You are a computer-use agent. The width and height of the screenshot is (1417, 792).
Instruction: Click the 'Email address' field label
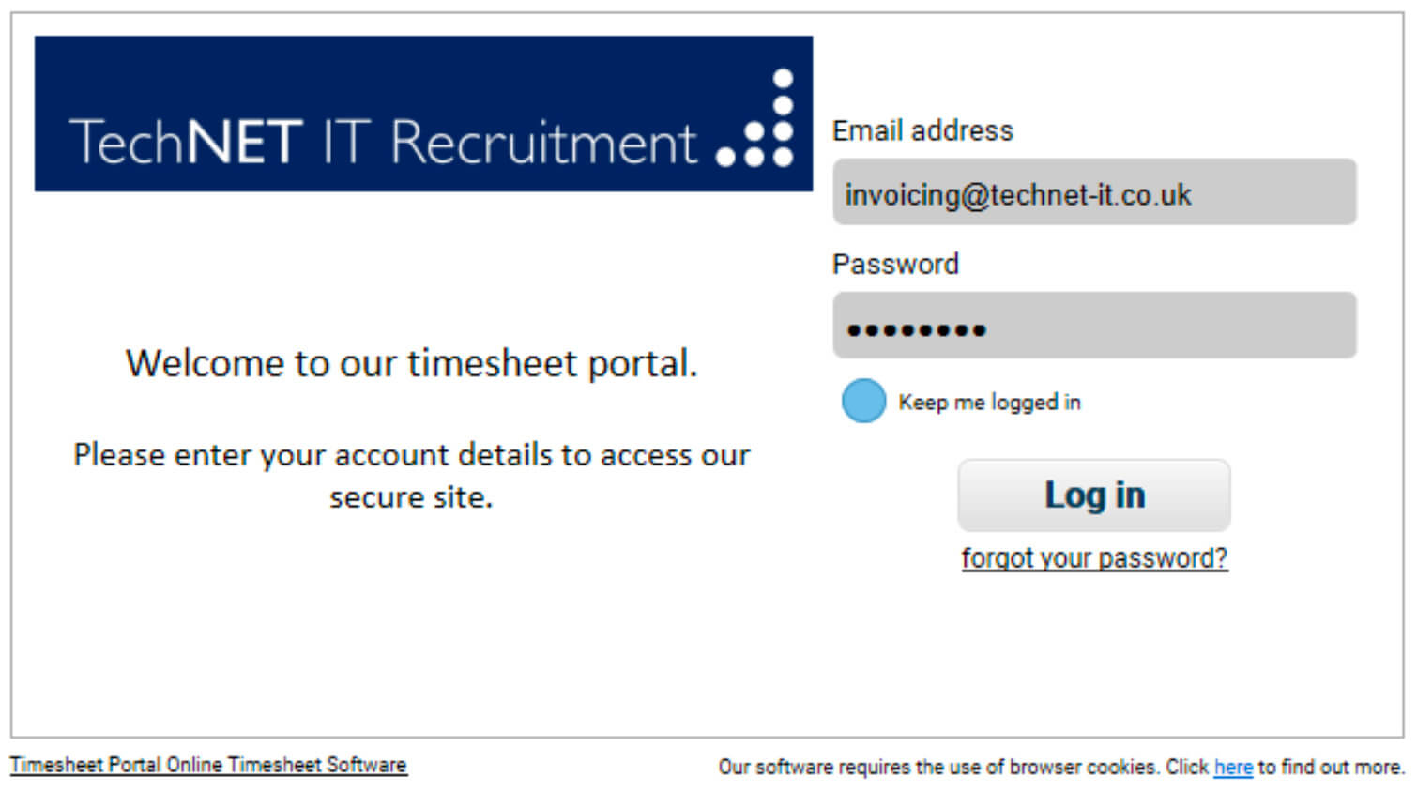click(x=922, y=130)
